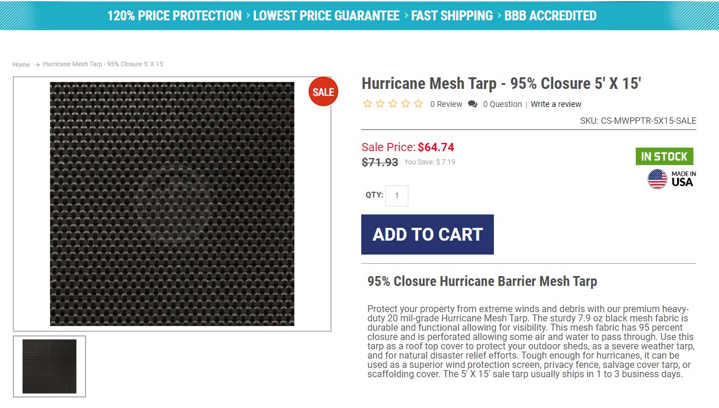This screenshot has width=719, height=408.
Task: Click the ADD TO CART button
Action: [428, 234]
